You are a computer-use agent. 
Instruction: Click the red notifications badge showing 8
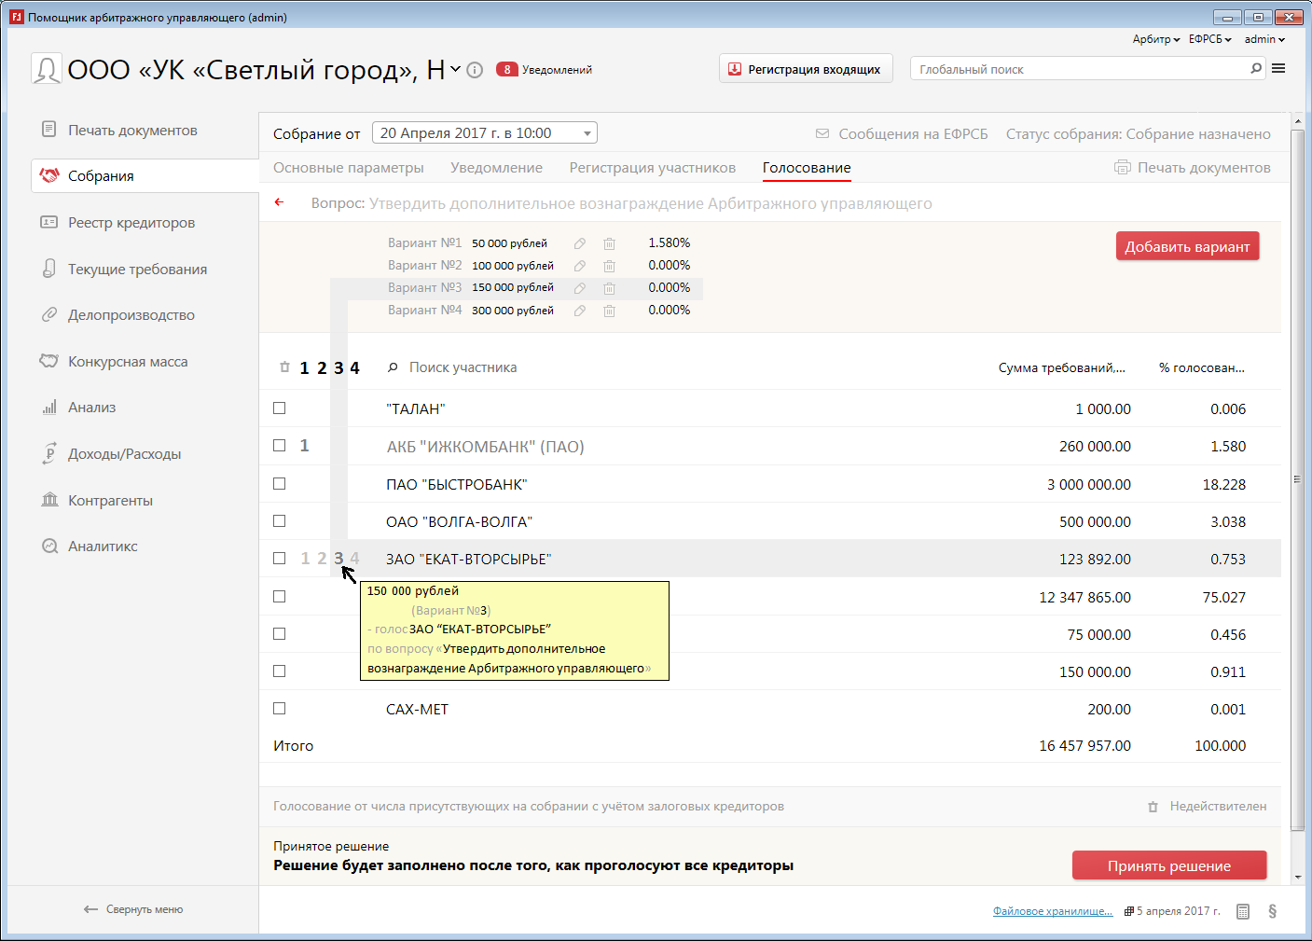507,70
